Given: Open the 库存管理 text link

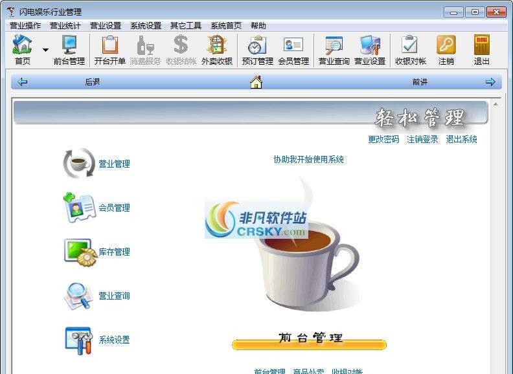Looking at the screenshot, I should [114, 252].
